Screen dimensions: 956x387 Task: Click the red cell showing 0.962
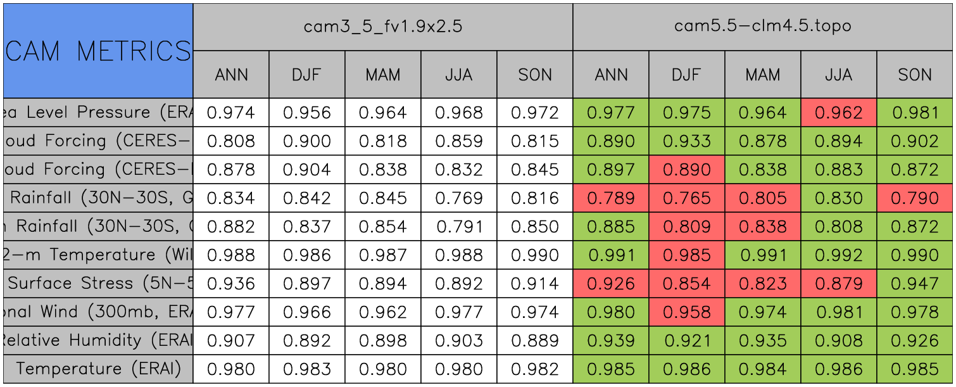[x=838, y=113]
